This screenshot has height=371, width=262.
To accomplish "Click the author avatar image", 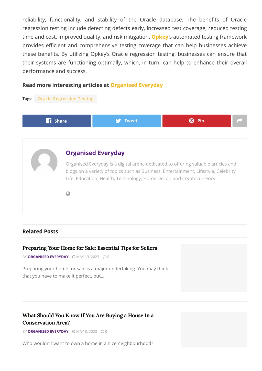I will (x=44, y=162).
